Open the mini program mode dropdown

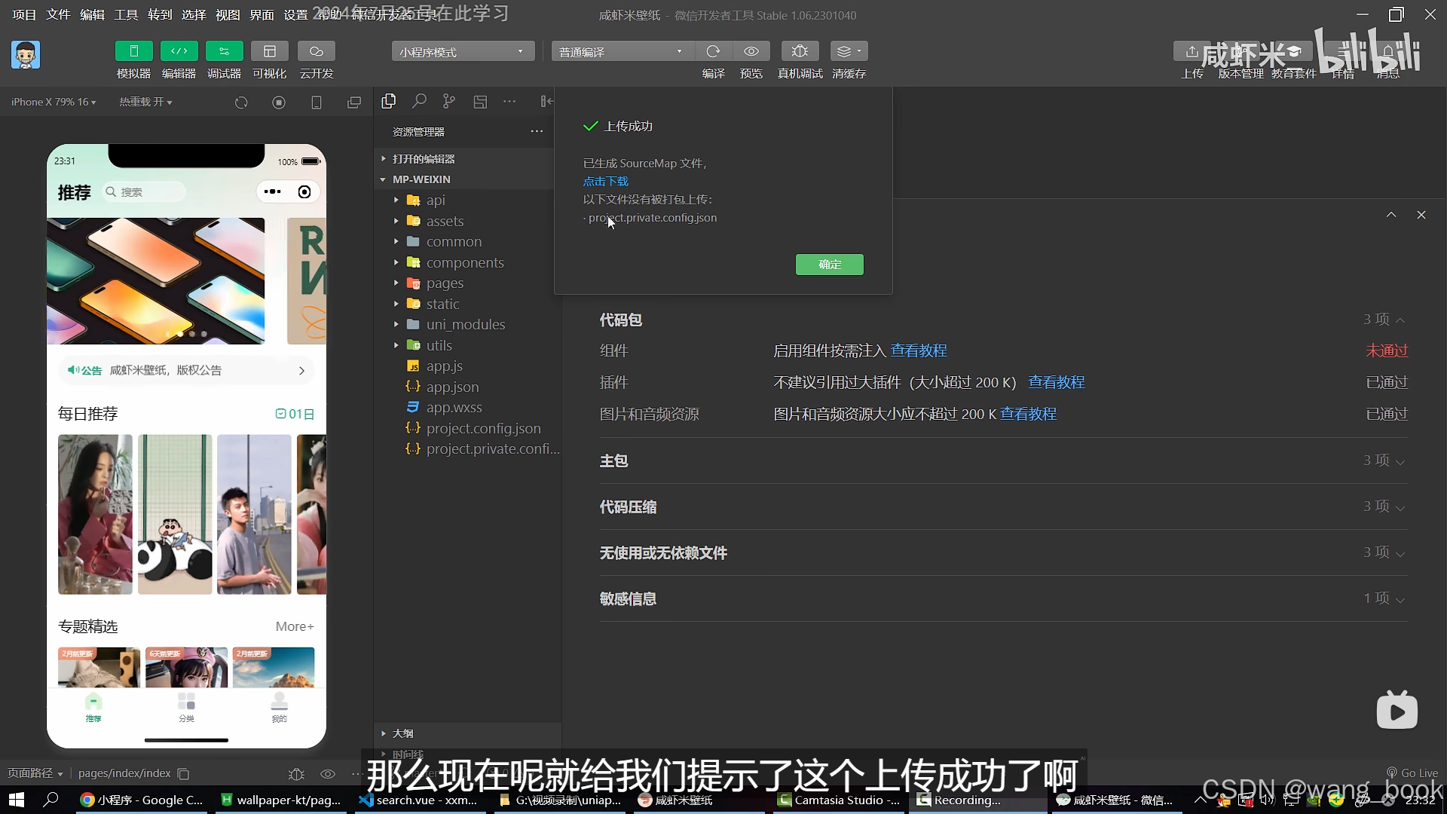(463, 51)
